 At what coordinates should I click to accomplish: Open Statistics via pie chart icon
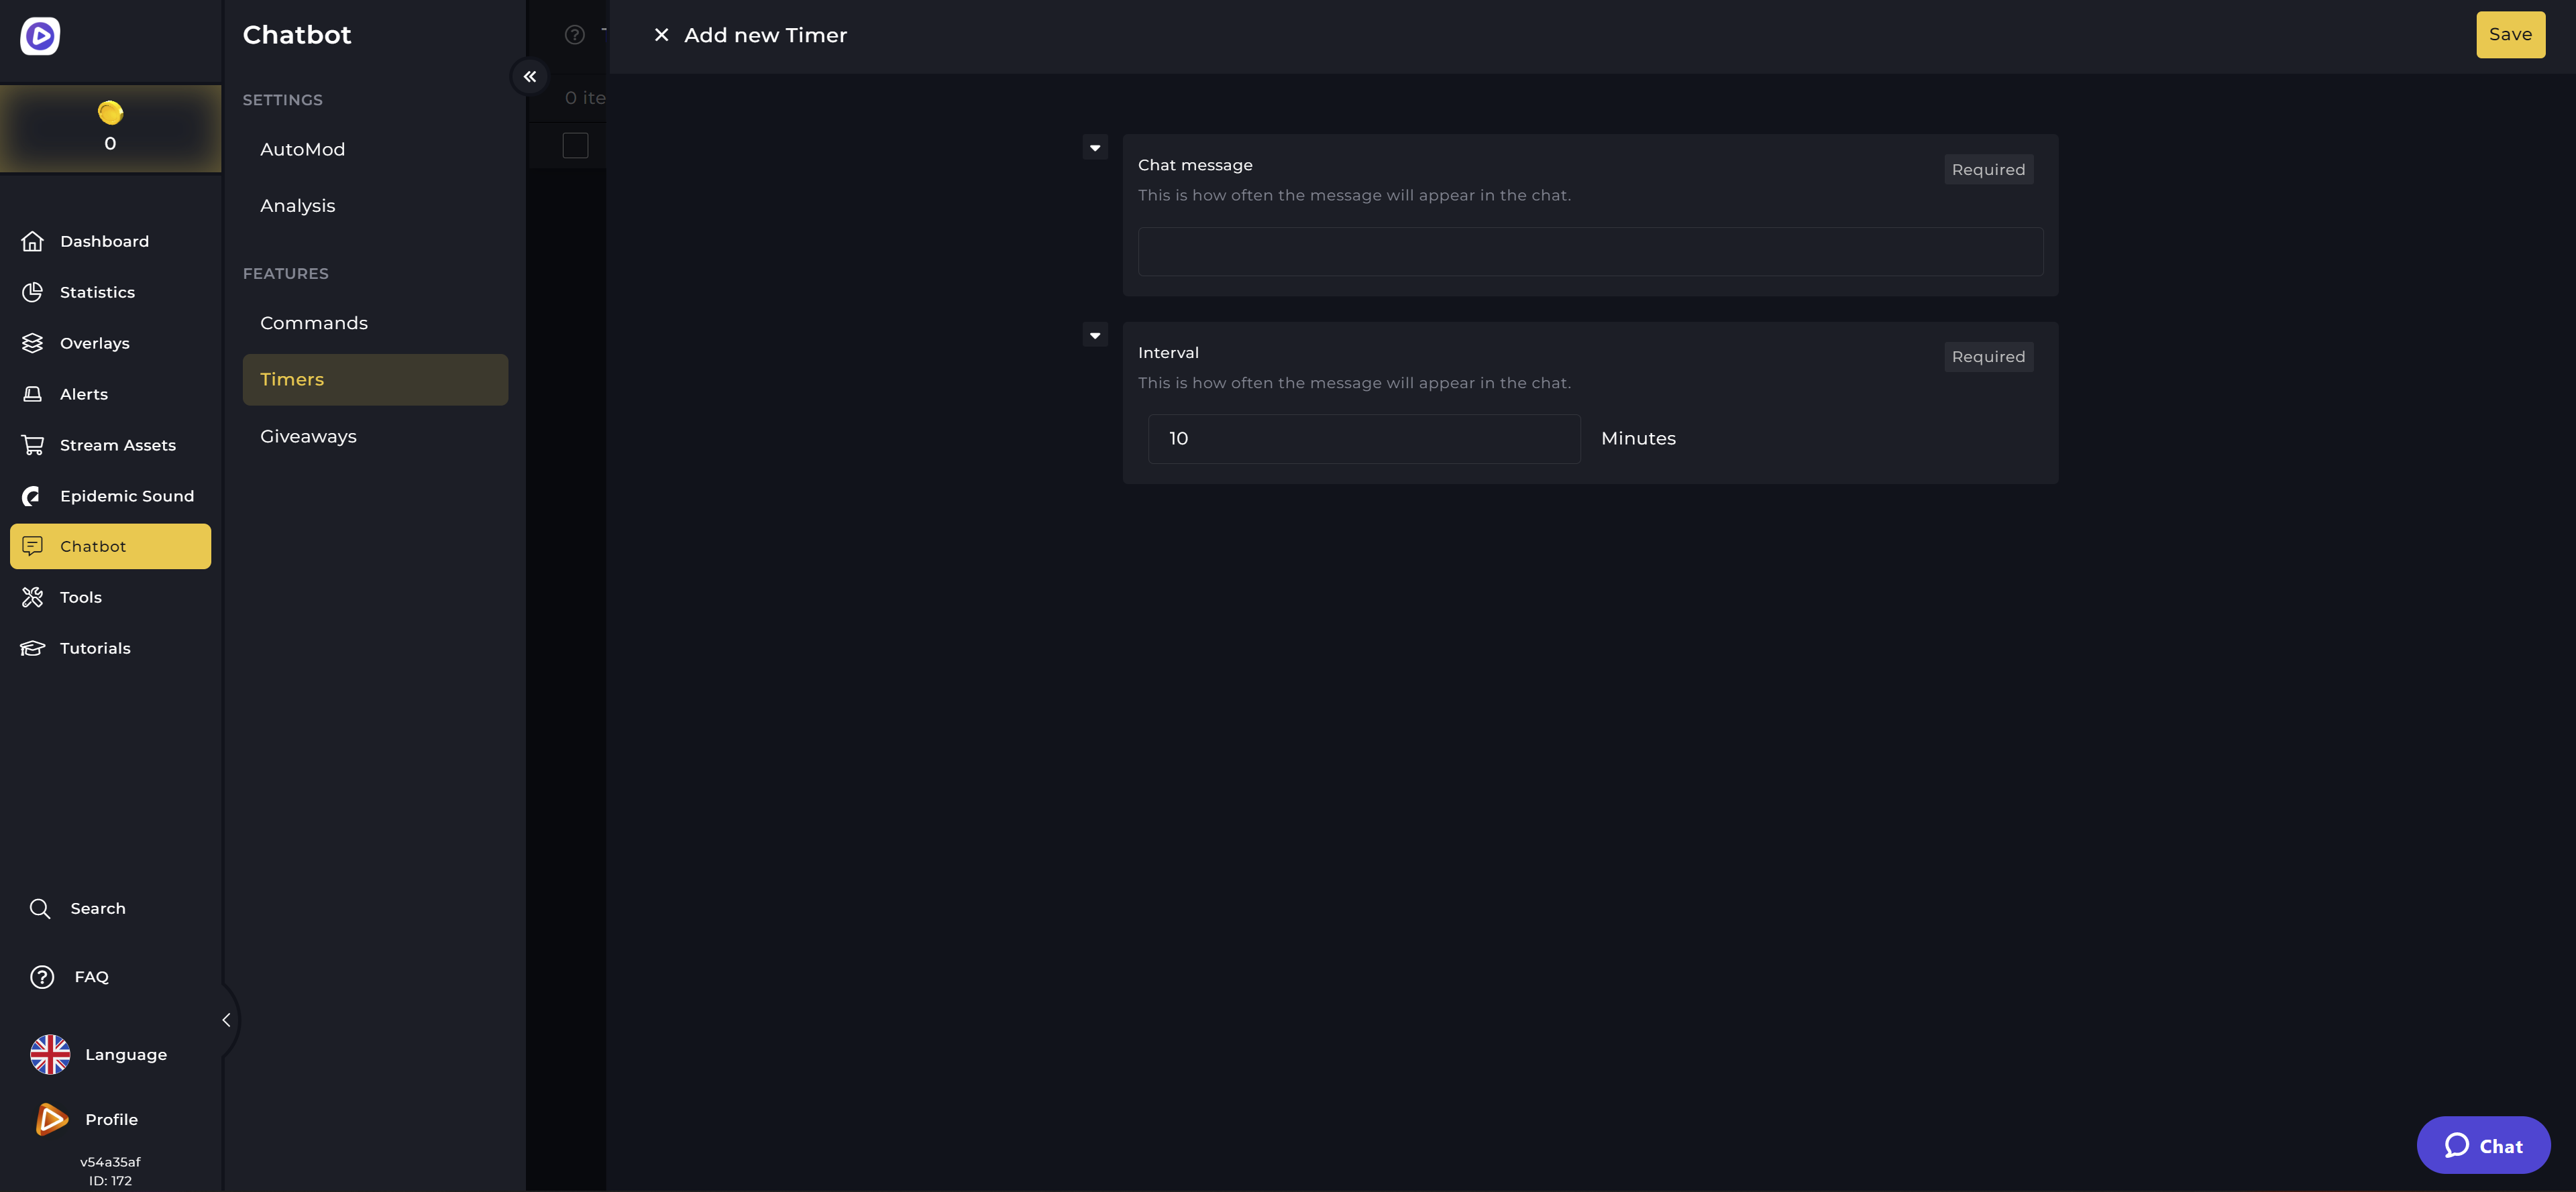pyautogui.click(x=32, y=292)
